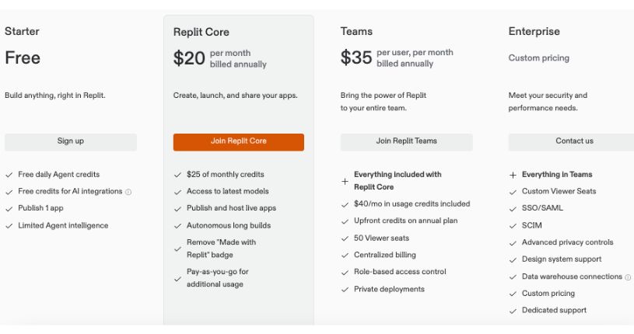
Task: Click the Enterprise plan title
Action: click(534, 32)
